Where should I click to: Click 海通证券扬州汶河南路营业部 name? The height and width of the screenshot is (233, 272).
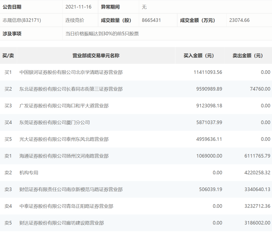[x=64, y=156]
